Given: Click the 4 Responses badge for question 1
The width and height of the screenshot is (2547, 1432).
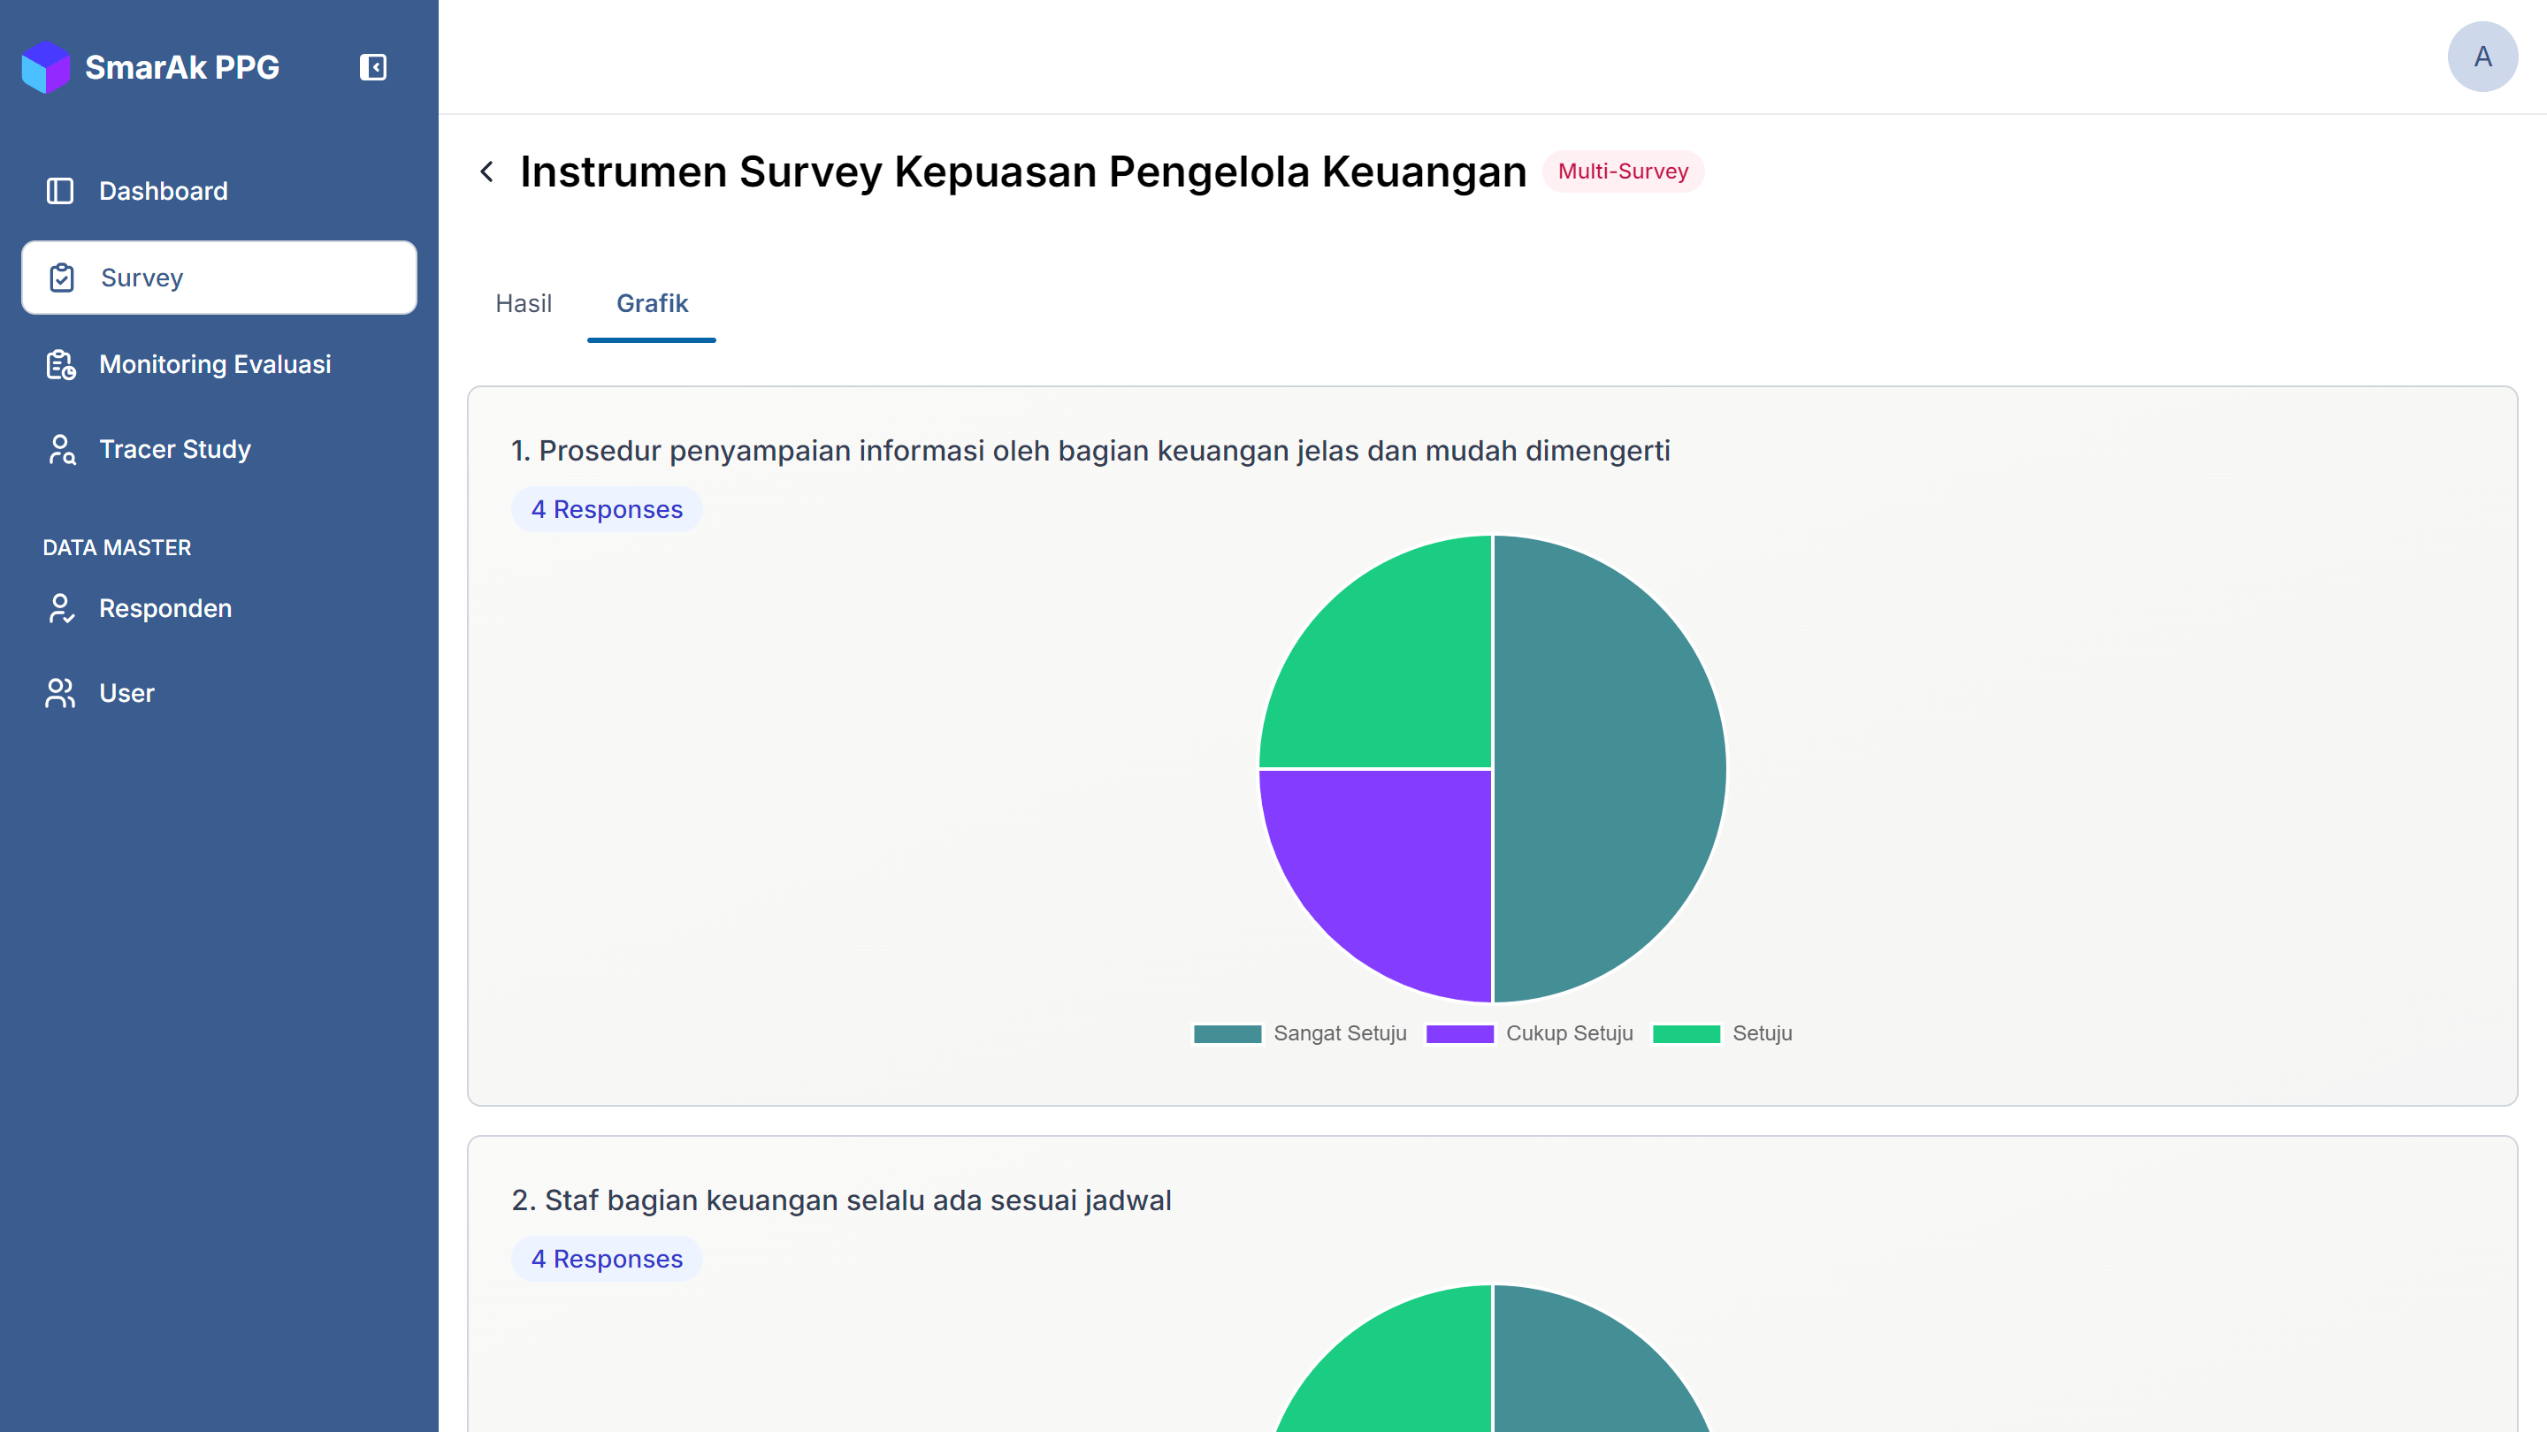Looking at the screenshot, I should 607,510.
